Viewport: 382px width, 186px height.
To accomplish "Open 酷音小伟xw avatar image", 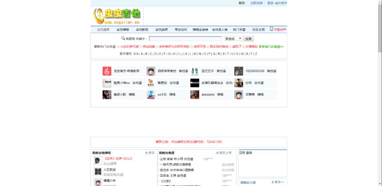I will (x=107, y=83).
